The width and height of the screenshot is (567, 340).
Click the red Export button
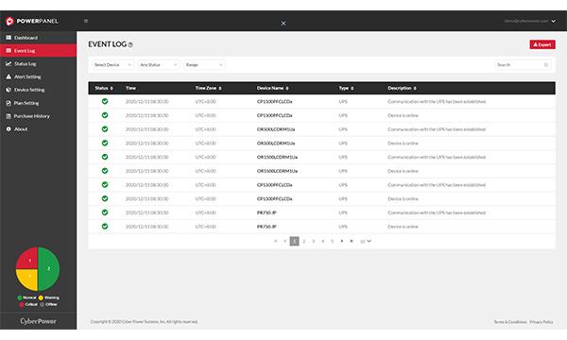(542, 44)
